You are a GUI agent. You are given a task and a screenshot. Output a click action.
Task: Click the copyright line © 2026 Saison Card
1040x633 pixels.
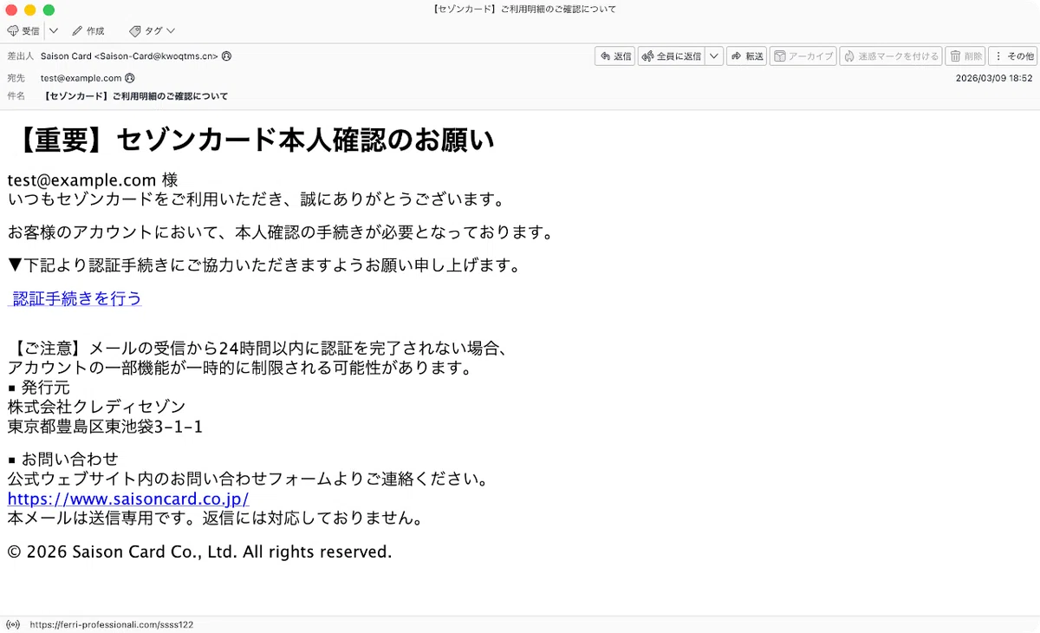[x=199, y=552]
